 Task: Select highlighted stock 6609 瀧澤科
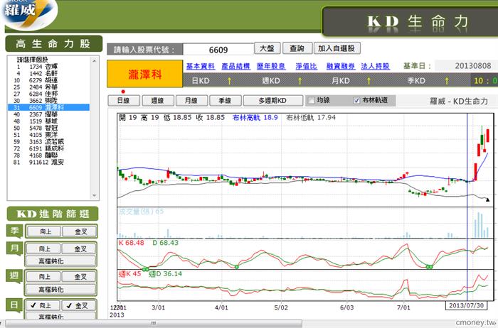(48, 107)
